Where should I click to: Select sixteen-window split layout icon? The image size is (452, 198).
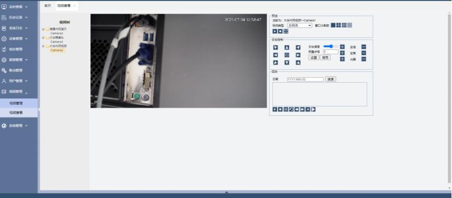point(350,26)
